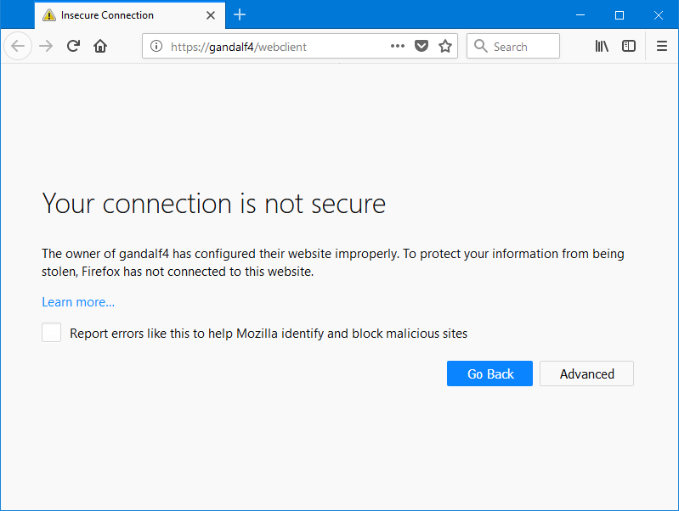Viewport: 679px width, 511px height.
Task: Expand the Advanced details
Action: (x=586, y=373)
